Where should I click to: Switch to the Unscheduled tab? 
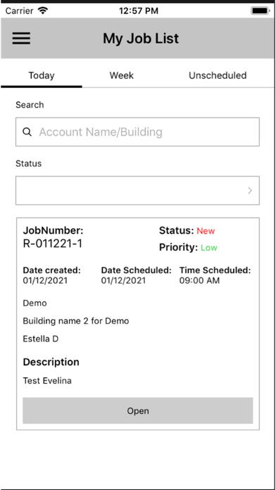pyautogui.click(x=218, y=75)
